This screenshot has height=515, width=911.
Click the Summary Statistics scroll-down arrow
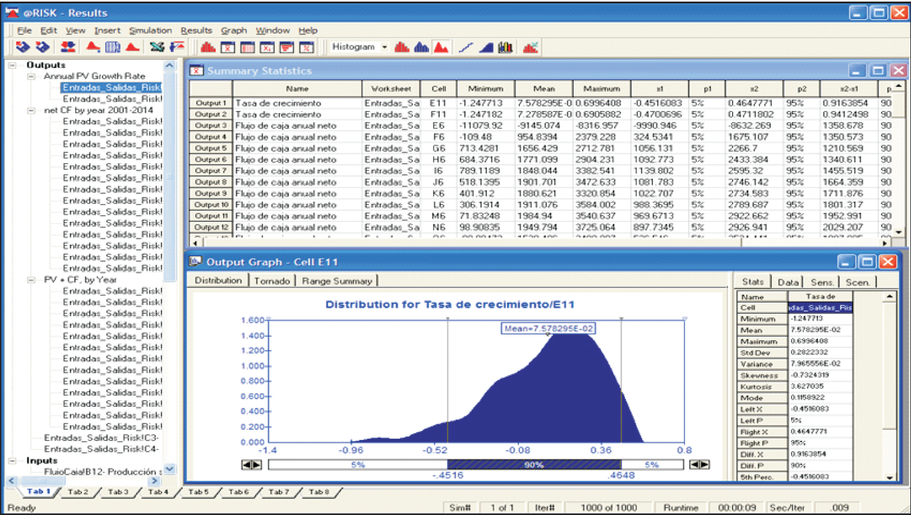coord(899,232)
